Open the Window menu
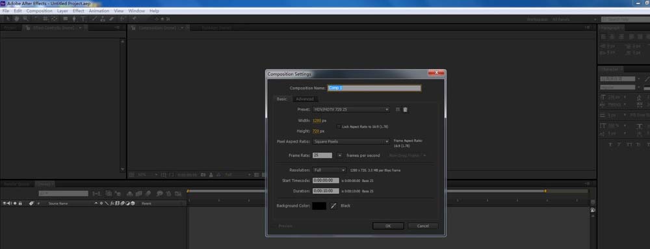650x249 pixels. pyautogui.click(x=136, y=11)
